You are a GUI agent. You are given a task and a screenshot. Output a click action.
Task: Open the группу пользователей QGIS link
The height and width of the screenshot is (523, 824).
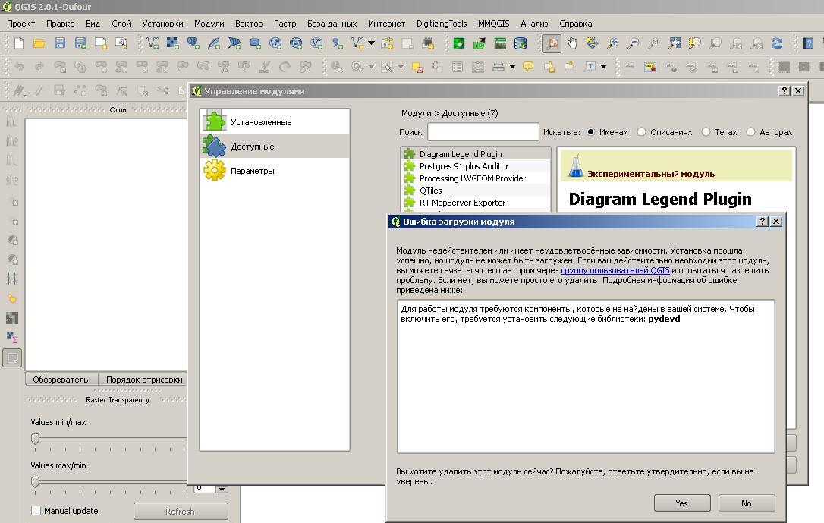[x=615, y=270]
